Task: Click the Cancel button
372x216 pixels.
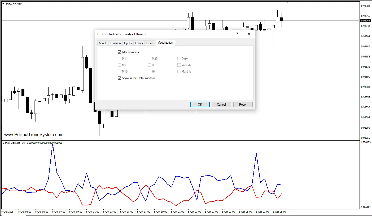Action: (221, 105)
